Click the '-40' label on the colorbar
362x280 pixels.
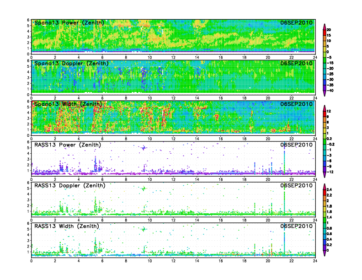(330, 91)
